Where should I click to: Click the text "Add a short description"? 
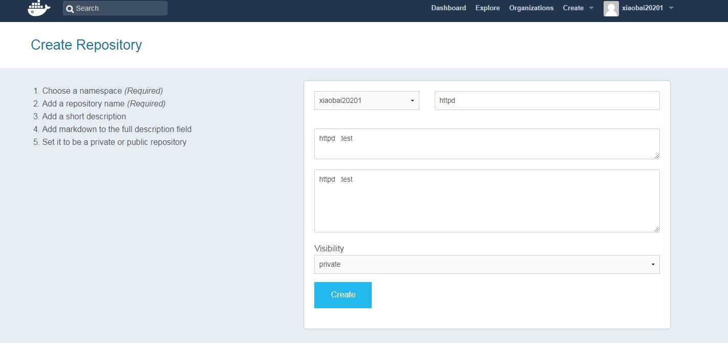[x=84, y=116]
